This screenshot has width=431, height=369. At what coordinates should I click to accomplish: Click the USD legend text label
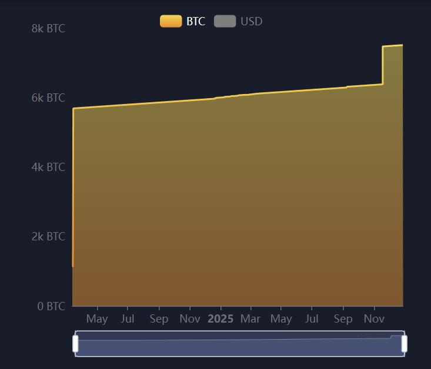[252, 21]
